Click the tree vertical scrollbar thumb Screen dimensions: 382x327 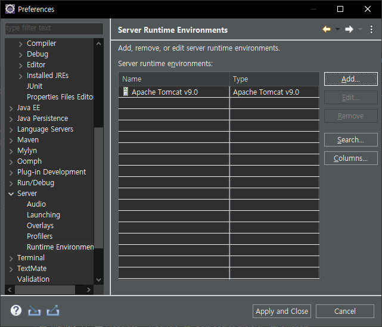(99, 188)
